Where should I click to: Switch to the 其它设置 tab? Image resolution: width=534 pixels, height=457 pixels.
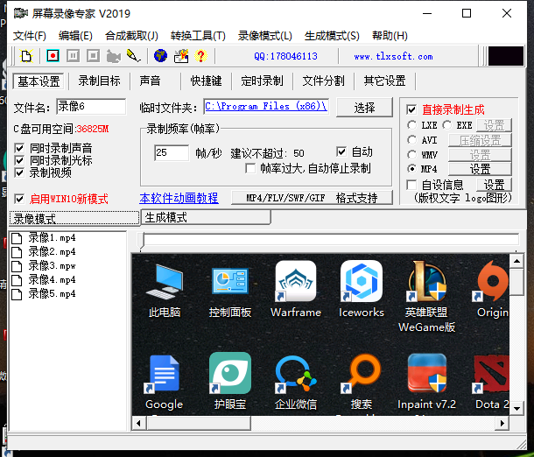point(384,81)
